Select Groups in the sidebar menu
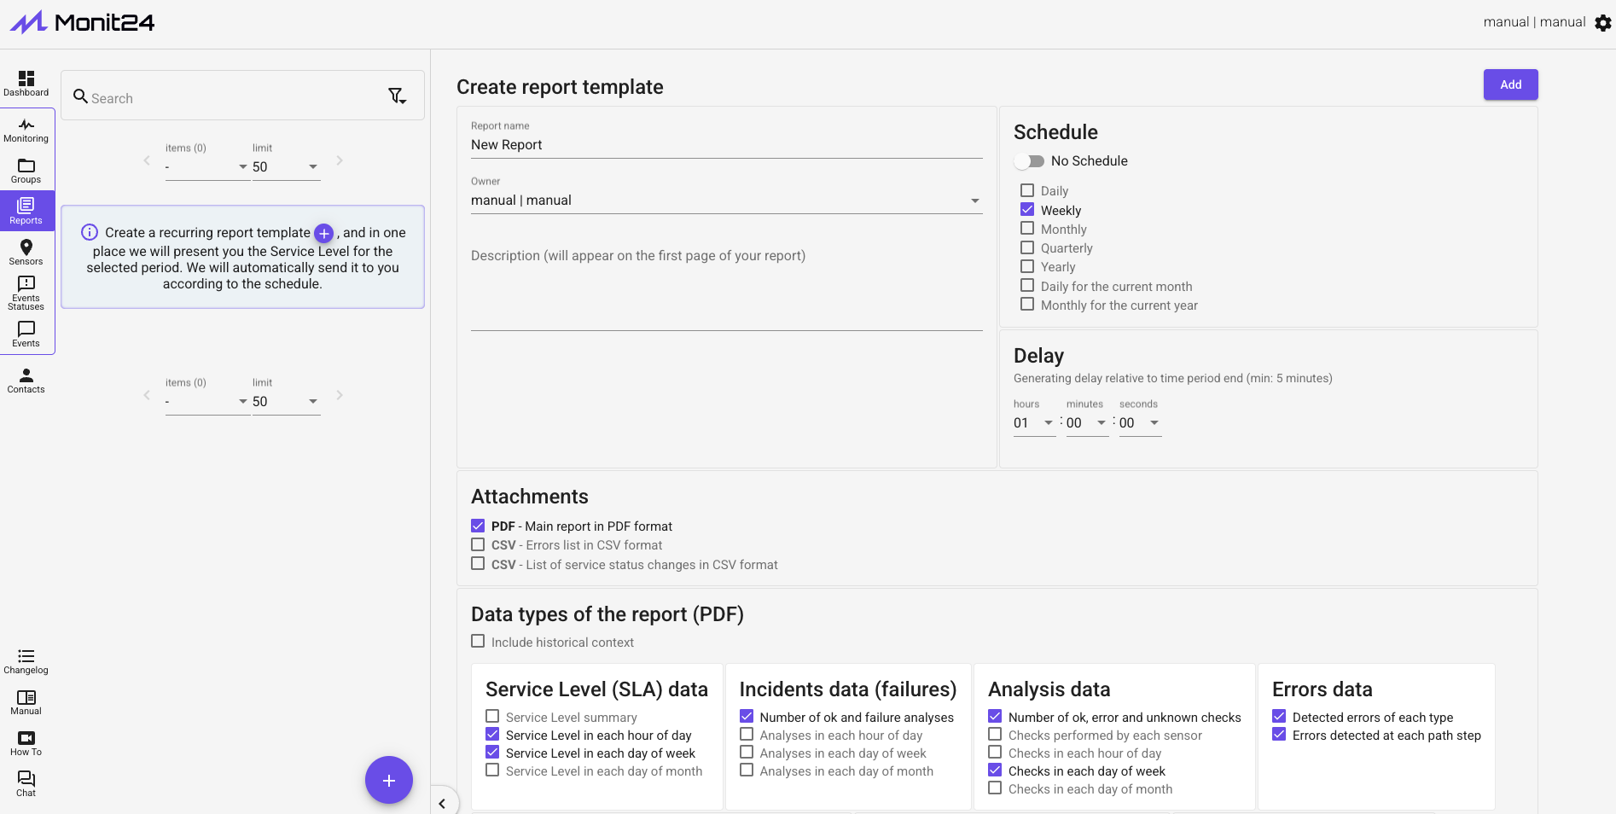The height and width of the screenshot is (814, 1616). click(26, 171)
